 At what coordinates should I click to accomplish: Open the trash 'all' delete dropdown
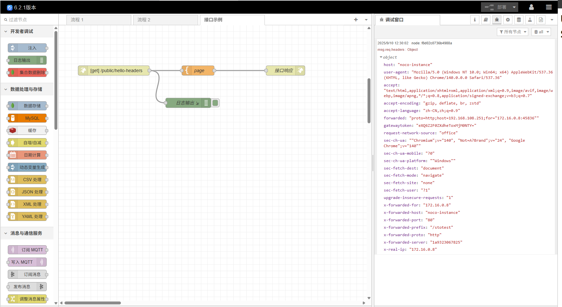click(541, 32)
